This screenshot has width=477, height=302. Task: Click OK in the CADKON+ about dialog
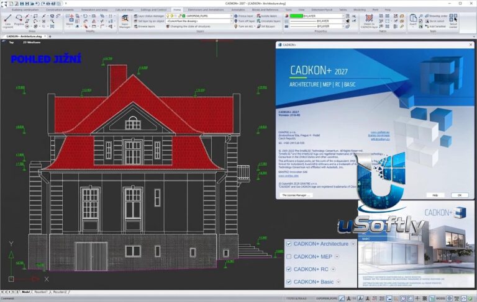(460, 195)
